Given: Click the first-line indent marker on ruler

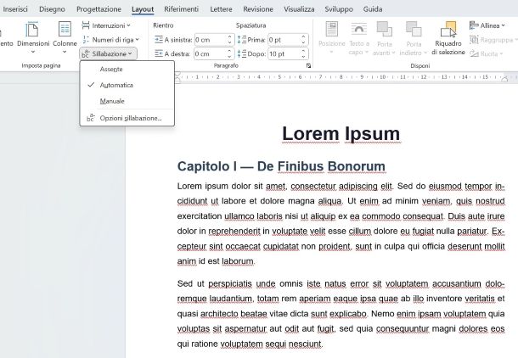Looking at the screenshot, I should 177,76.
